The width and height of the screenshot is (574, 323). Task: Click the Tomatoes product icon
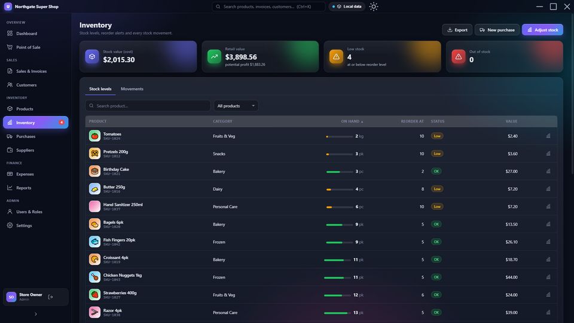click(x=94, y=136)
